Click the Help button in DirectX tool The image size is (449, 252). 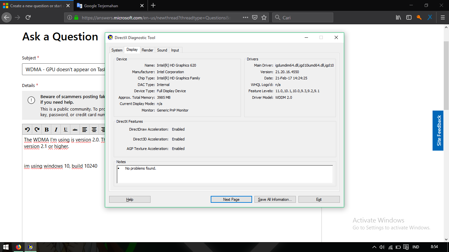pyautogui.click(x=130, y=199)
